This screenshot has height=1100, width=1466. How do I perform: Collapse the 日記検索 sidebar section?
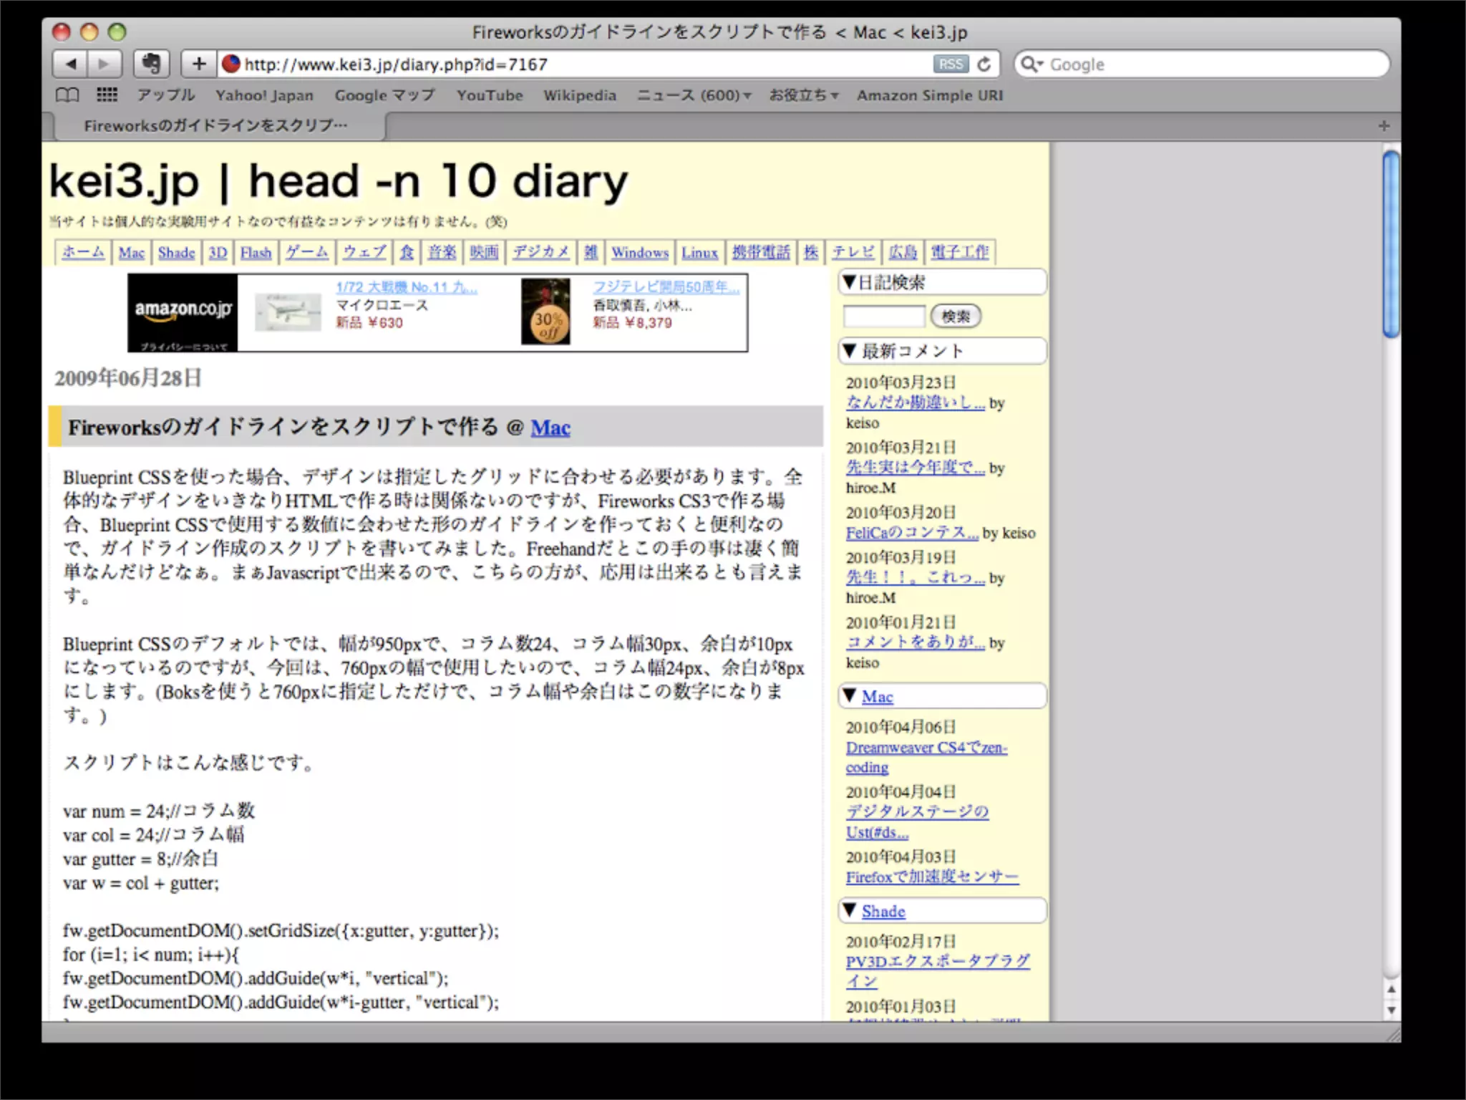coord(849,282)
